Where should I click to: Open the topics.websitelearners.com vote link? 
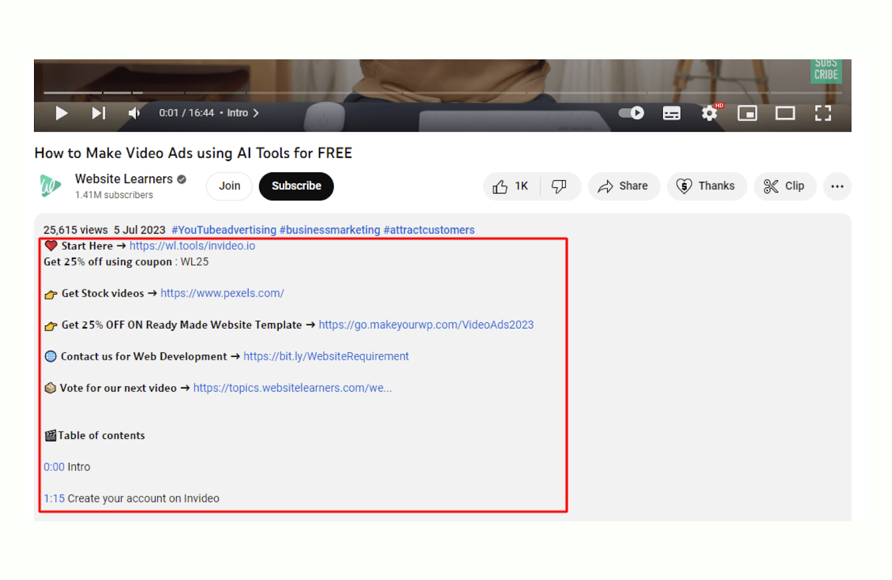293,388
